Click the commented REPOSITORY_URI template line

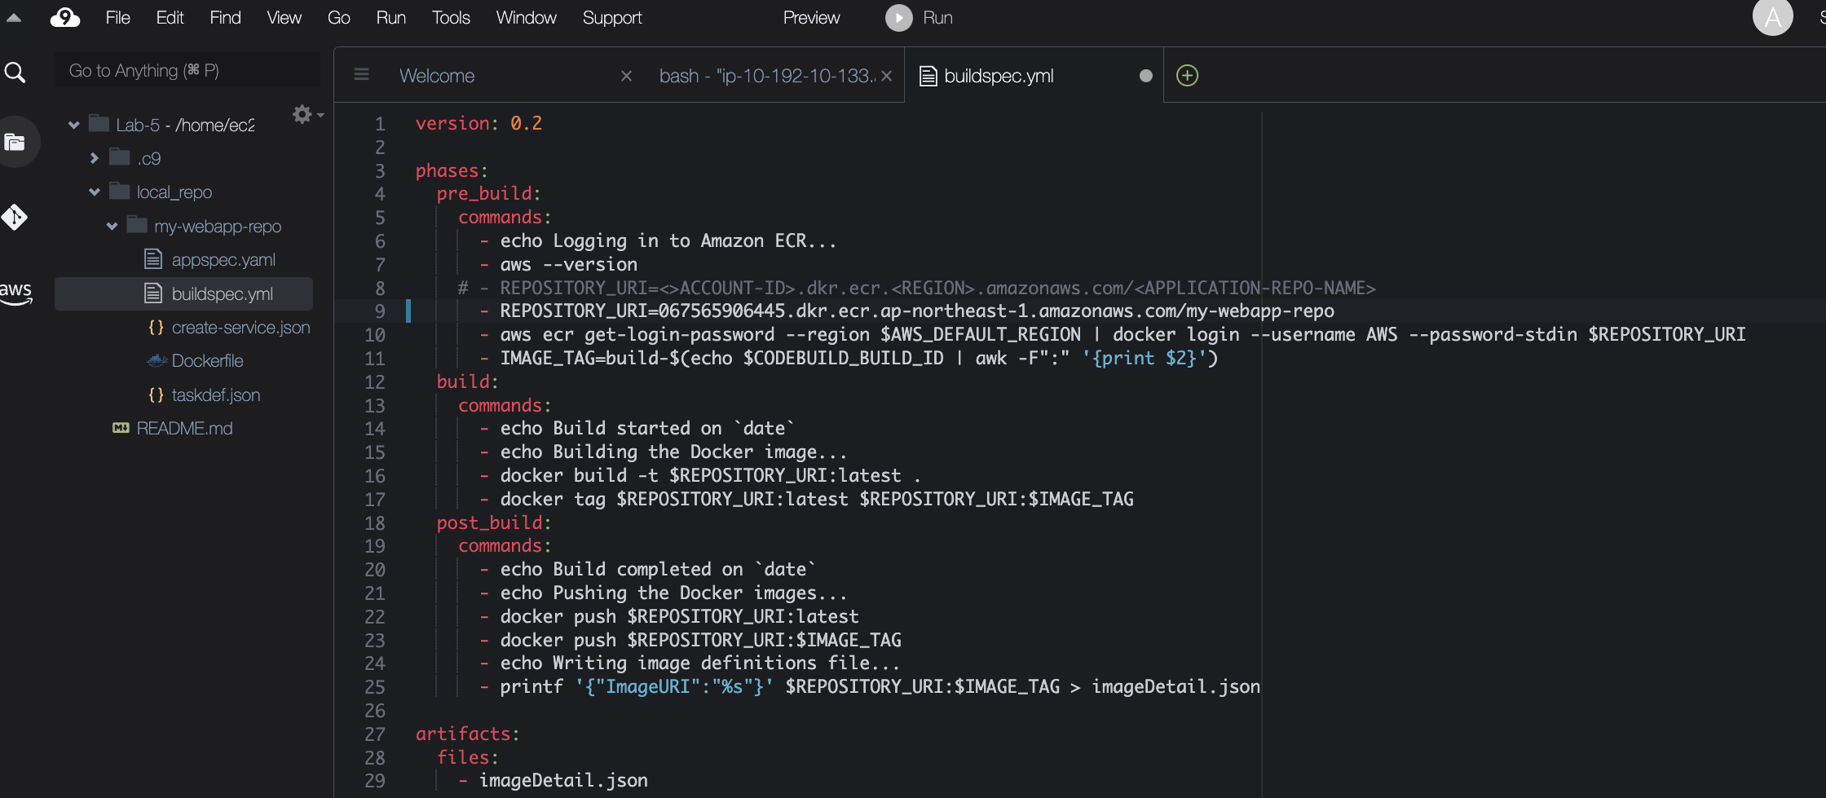917,289
